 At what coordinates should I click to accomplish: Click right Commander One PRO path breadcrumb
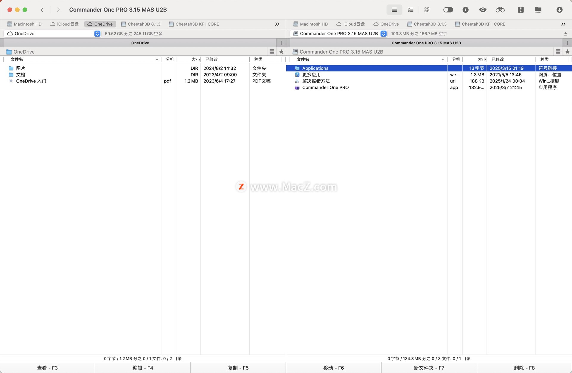[338, 52]
